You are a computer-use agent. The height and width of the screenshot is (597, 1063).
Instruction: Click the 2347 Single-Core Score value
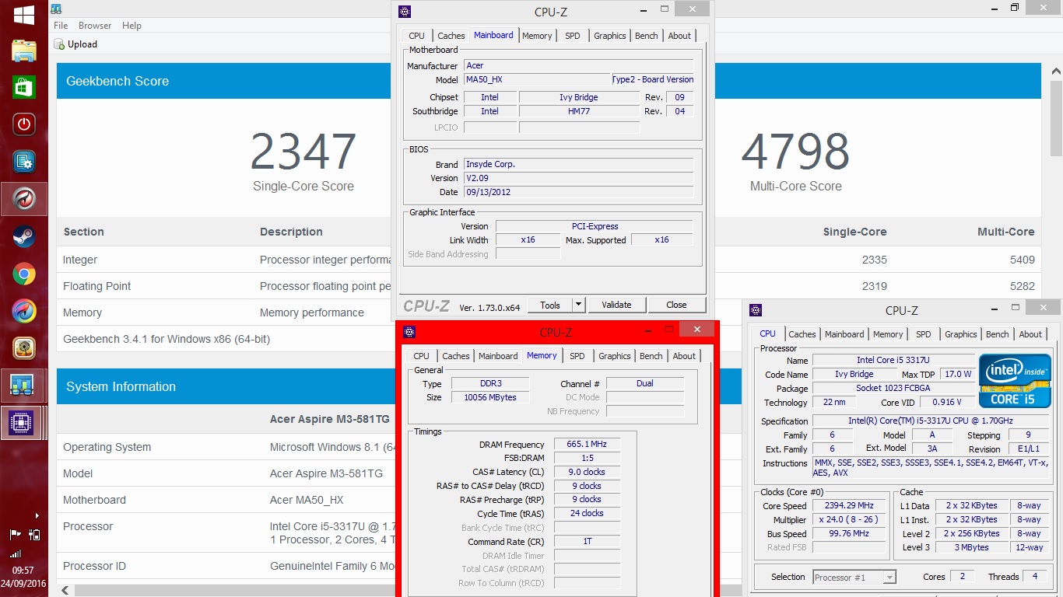303,152
